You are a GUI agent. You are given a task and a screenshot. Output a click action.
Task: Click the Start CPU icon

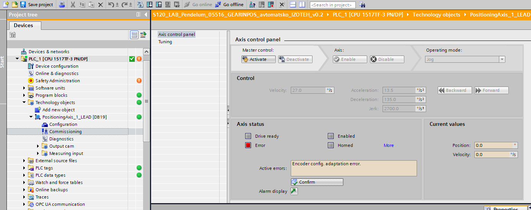point(262,5)
